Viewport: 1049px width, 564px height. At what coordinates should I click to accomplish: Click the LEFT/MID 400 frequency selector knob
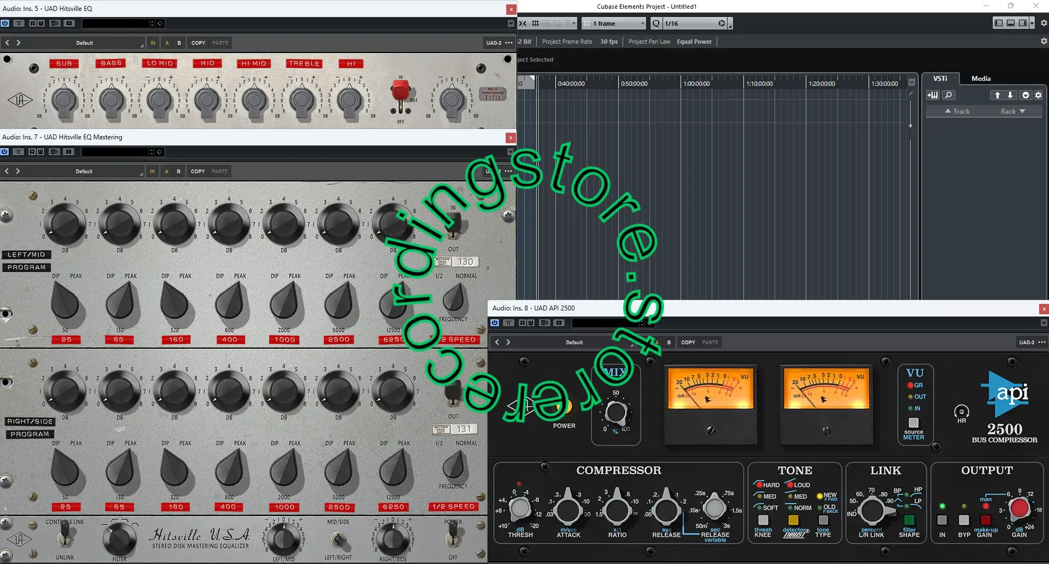tap(230, 303)
